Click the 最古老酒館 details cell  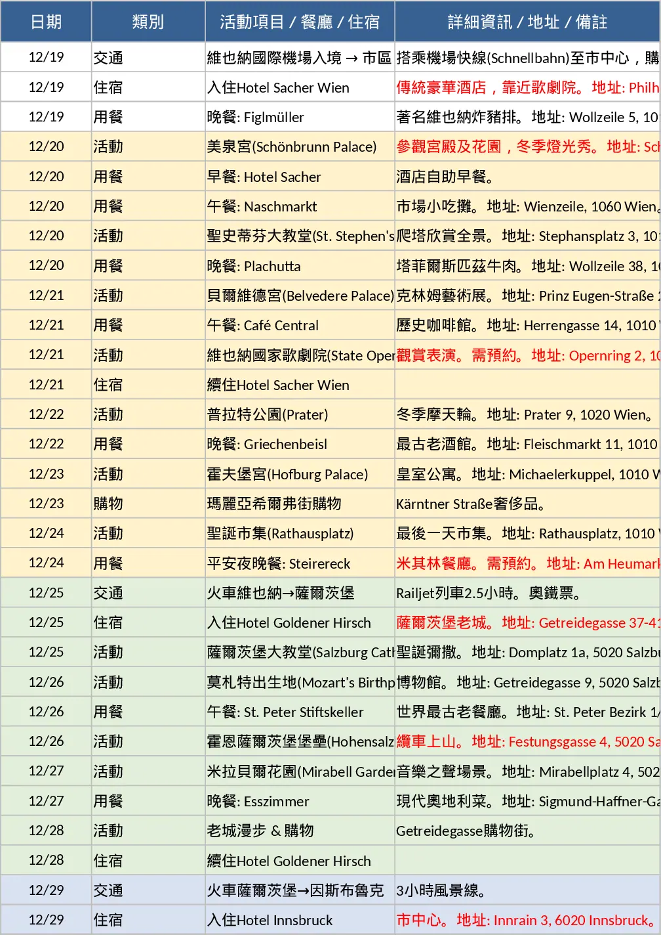528,444
